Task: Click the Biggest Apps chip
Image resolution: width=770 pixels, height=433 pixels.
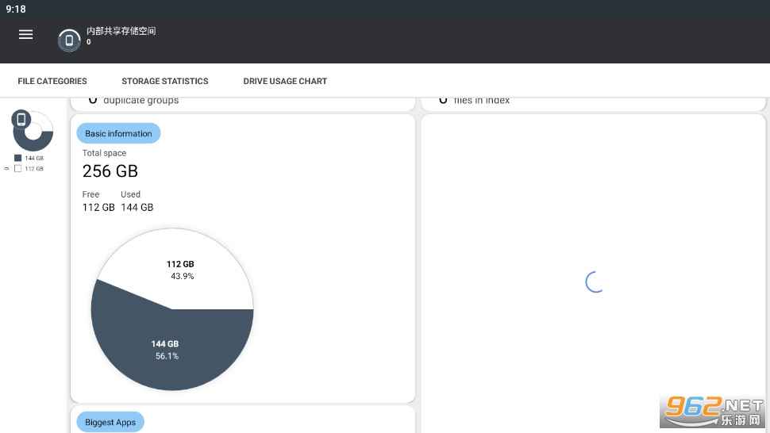Action: click(110, 422)
